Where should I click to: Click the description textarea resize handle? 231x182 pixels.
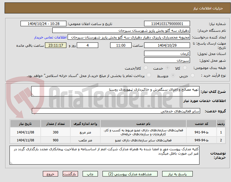33,95
